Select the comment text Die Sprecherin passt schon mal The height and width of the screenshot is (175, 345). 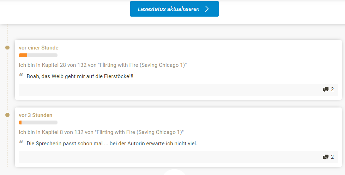click(65, 144)
